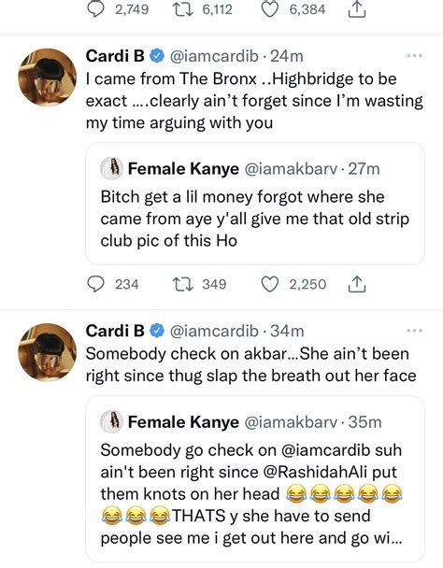The image size is (443, 568).
Task: Open Cardi B's avatar on 34m tweet
Action: (48, 352)
